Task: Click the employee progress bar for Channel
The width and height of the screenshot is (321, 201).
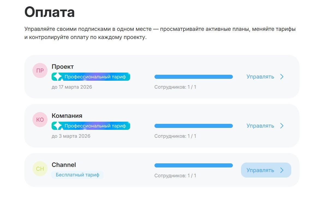Action: 194,165
